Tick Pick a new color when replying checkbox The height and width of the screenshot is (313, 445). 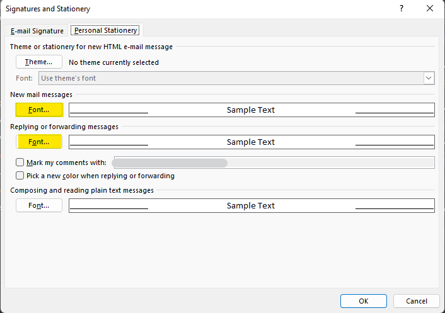(x=20, y=176)
